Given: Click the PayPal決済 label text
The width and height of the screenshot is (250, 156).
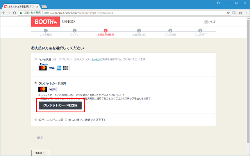Looking at the screenshot, I should (x=45, y=60).
